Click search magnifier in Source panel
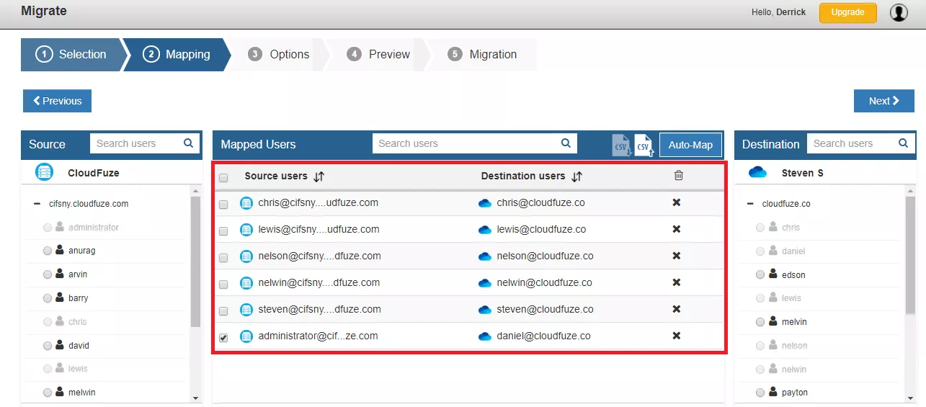Viewport: 926px width, 407px height. click(188, 143)
